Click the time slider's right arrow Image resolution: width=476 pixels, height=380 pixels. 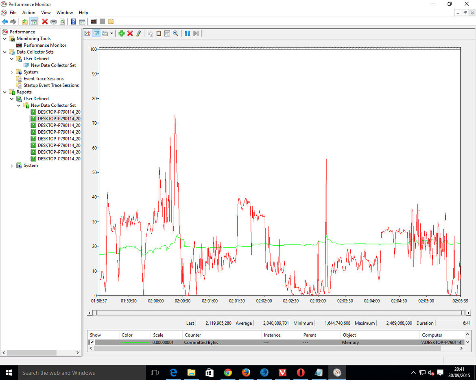[469, 313]
